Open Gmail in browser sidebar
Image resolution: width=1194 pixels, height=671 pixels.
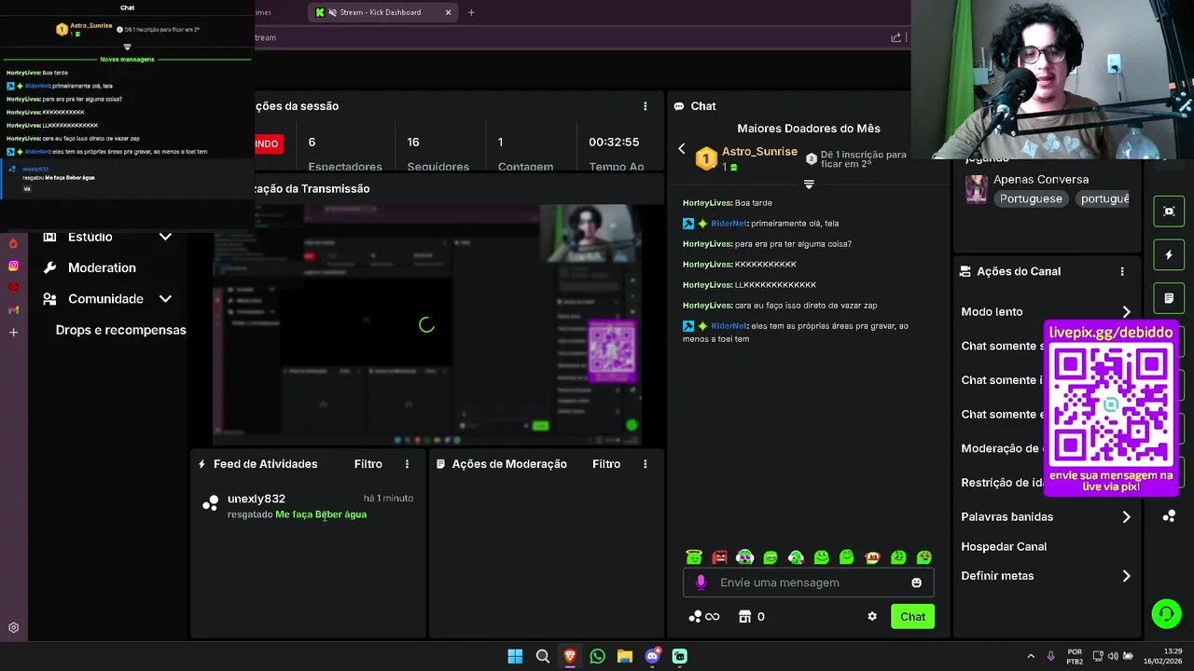point(13,309)
